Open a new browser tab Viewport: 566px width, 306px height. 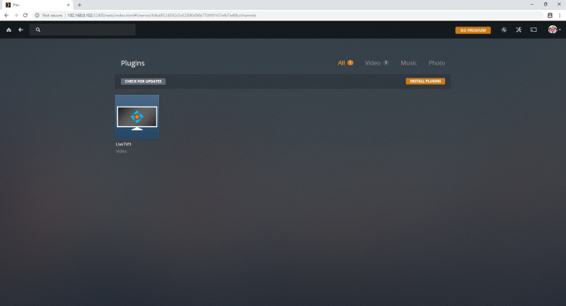(x=79, y=5)
